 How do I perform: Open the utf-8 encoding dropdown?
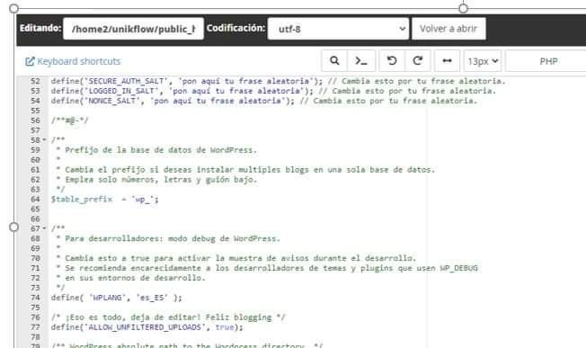(338, 29)
